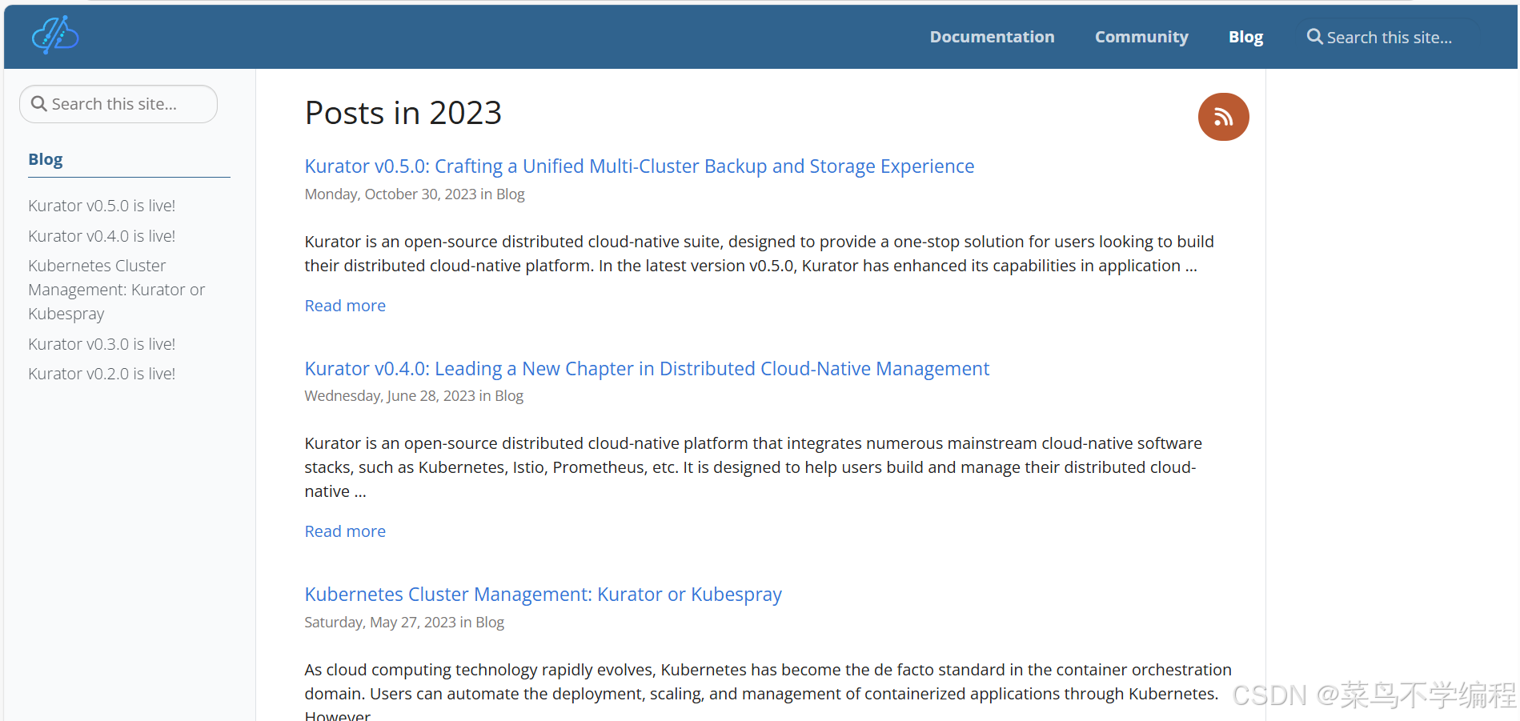The width and height of the screenshot is (1520, 721).
Task: Open the Kurator v0.4.0 post title
Action: [x=647, y=369]
